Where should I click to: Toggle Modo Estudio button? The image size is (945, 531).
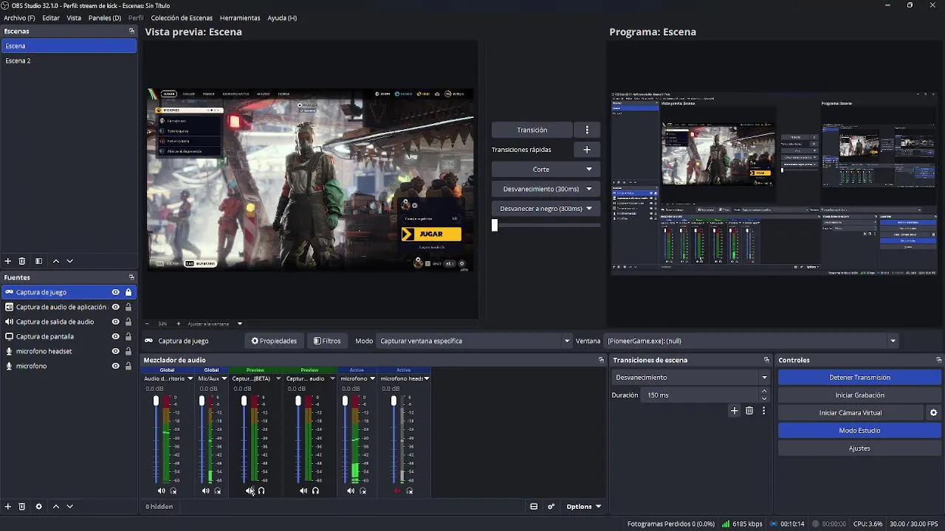click(859, 431)
